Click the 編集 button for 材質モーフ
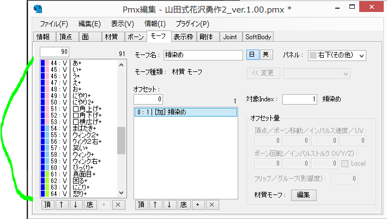 (304, 195)
